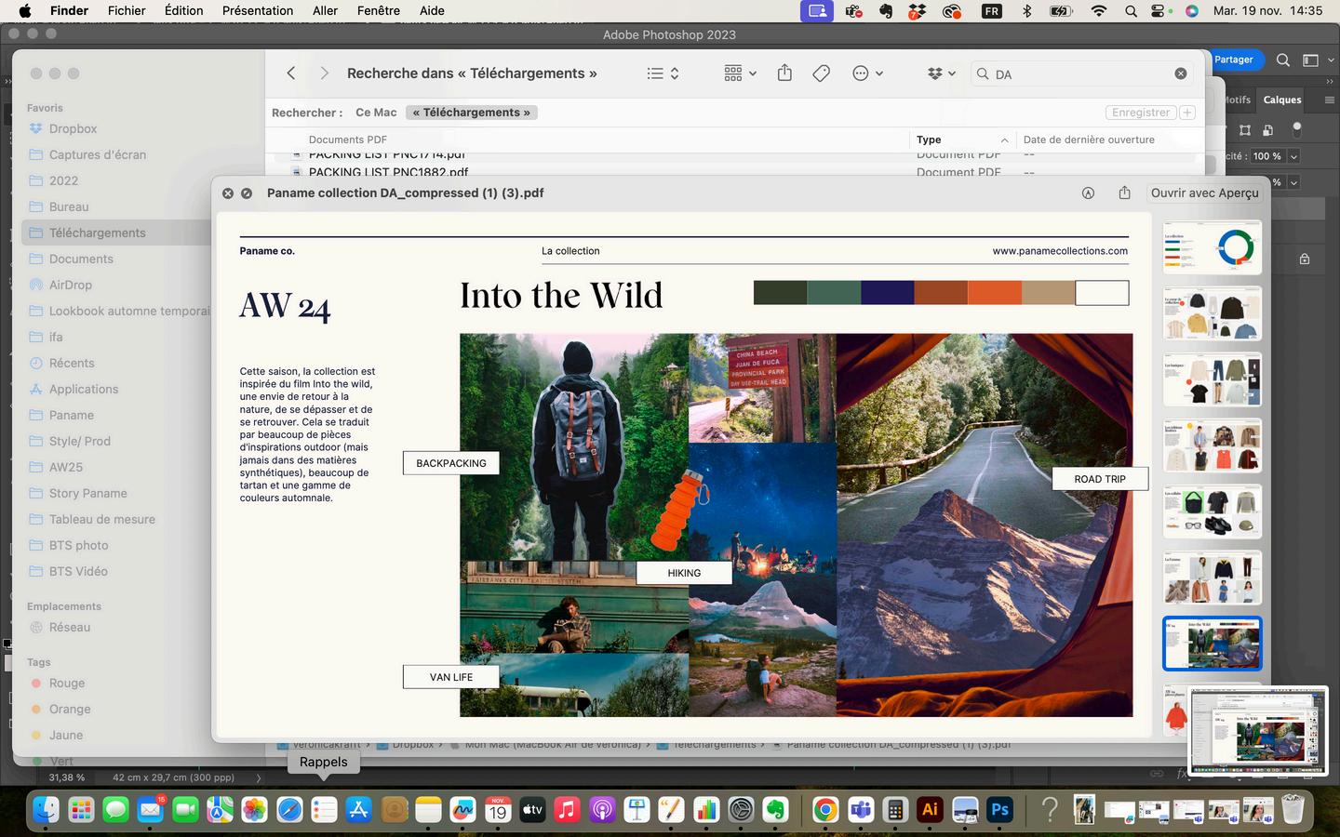Screen dimensions: 1340x837
Task: Open the Fenêtre menu
Action: (x=379, y=11)
